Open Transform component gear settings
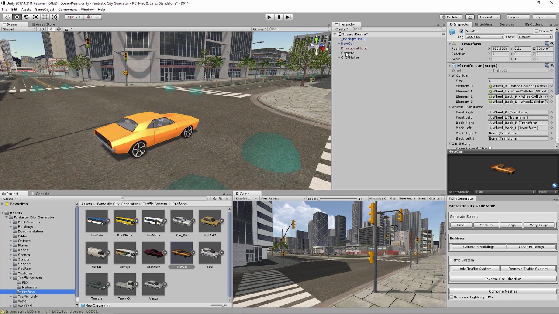 pos(552,44)
